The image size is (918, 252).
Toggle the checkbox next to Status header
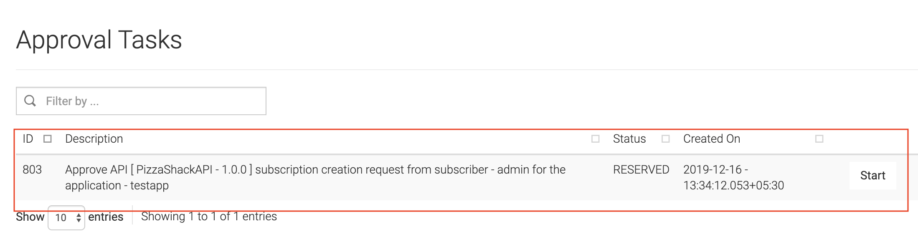[x=666, y=139]
